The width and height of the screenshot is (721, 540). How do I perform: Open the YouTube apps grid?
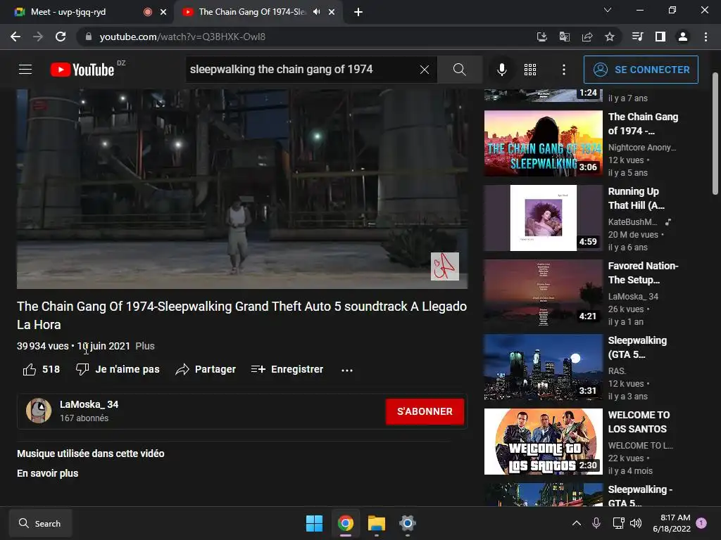530,70
